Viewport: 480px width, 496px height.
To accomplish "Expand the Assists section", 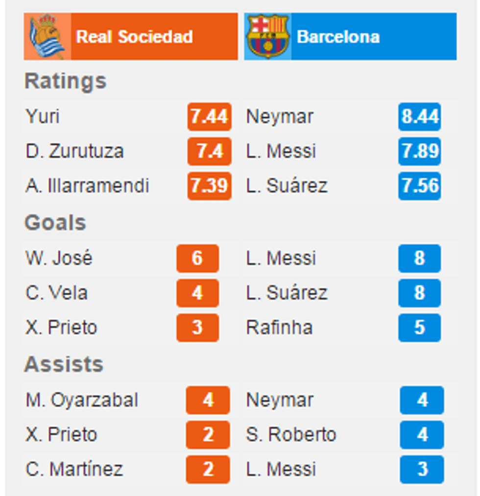I will coord(64,364).
